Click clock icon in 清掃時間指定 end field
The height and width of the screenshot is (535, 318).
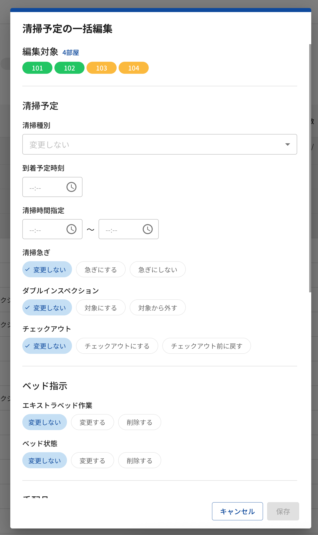pos(148,229)
